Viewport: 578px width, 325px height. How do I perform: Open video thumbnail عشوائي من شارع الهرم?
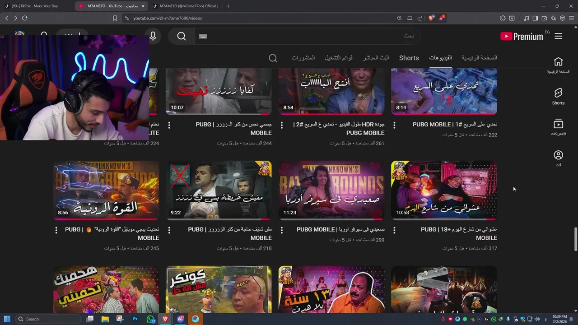pyautogui.click(x=444, y=190)
